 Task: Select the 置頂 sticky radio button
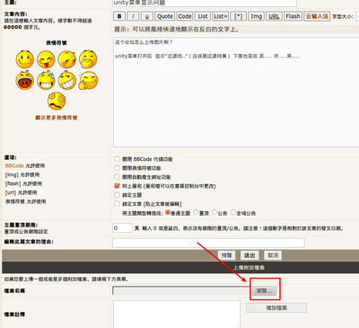(x=196, y=213)
